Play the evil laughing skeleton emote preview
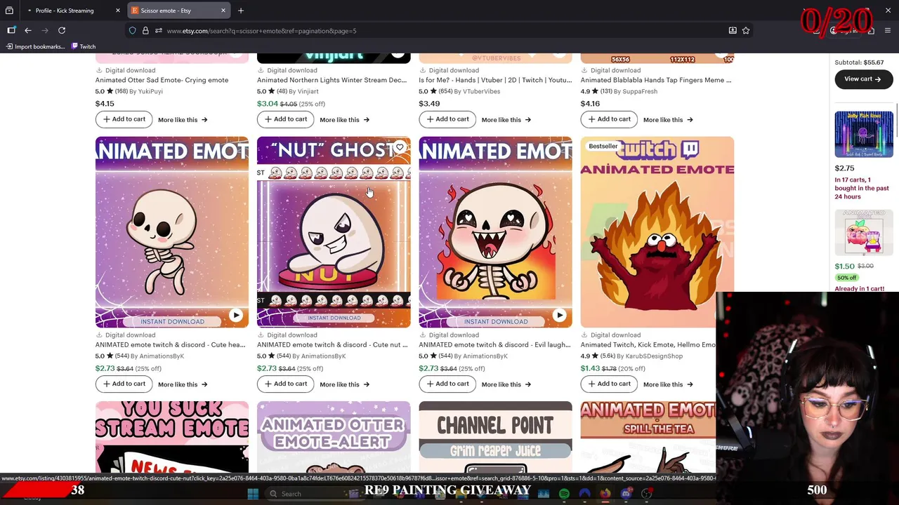The image size is (899, 505). point(559,315)
